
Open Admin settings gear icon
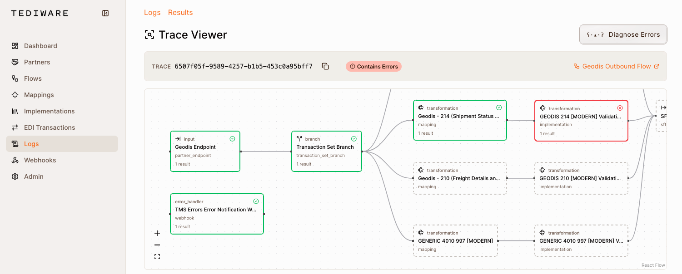15,176
